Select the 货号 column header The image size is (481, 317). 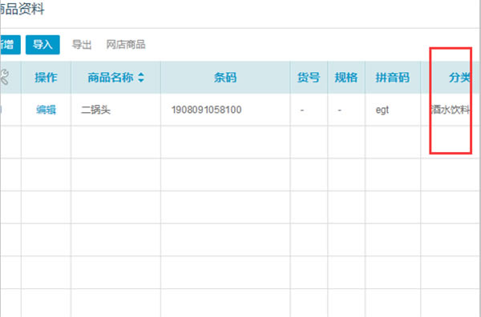click(309, 78)
